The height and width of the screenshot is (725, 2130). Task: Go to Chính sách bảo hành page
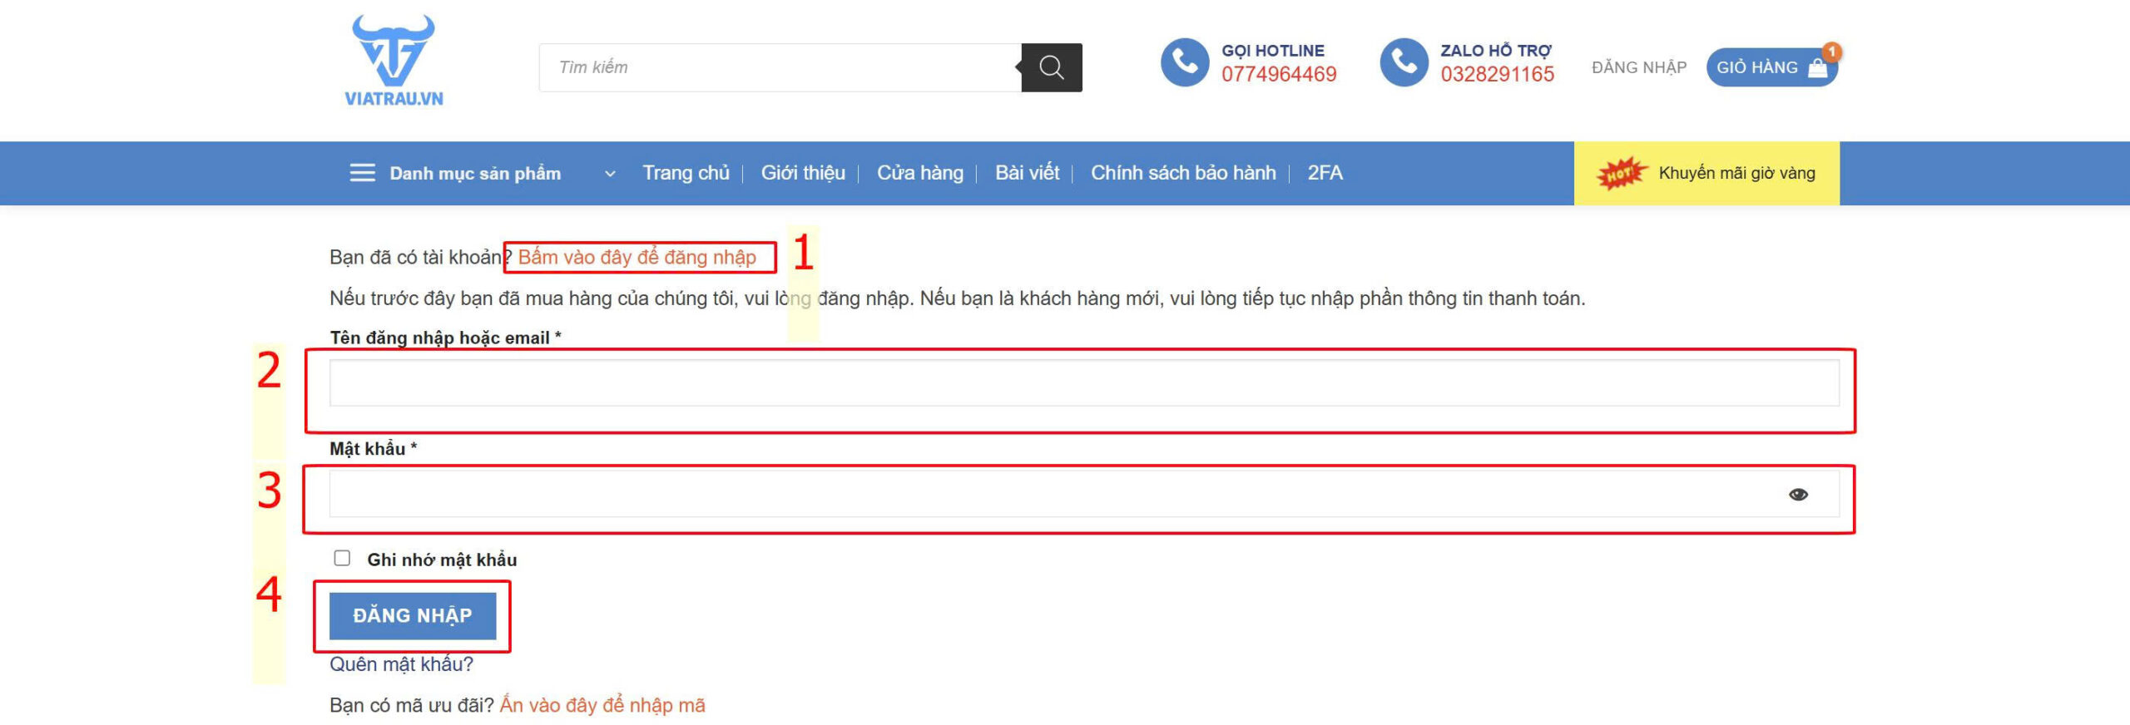click(x=1183, y=173)
